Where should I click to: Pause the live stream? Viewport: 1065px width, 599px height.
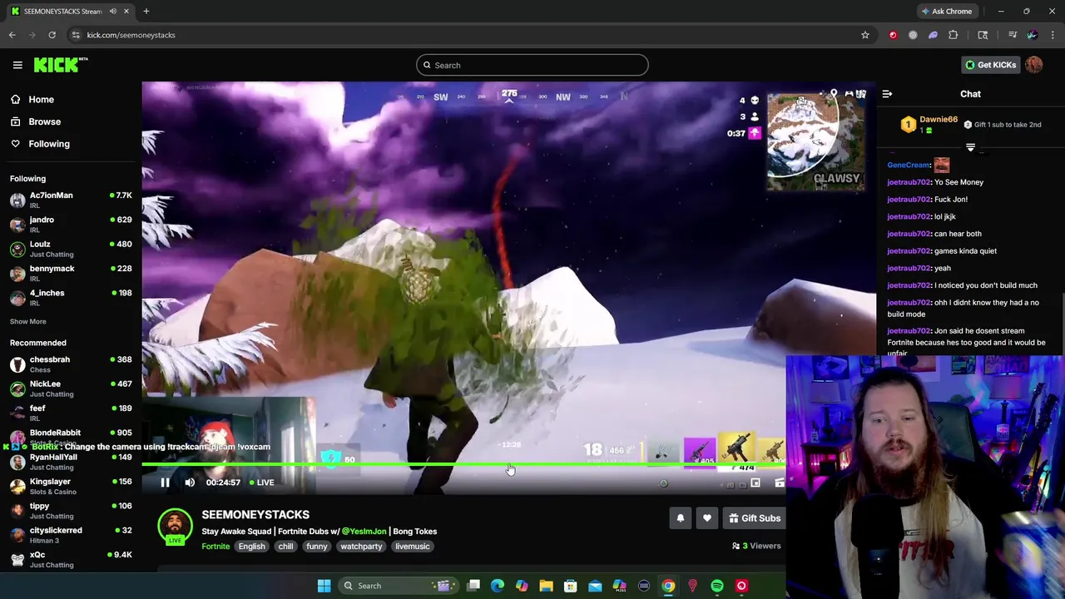(165, 483)
